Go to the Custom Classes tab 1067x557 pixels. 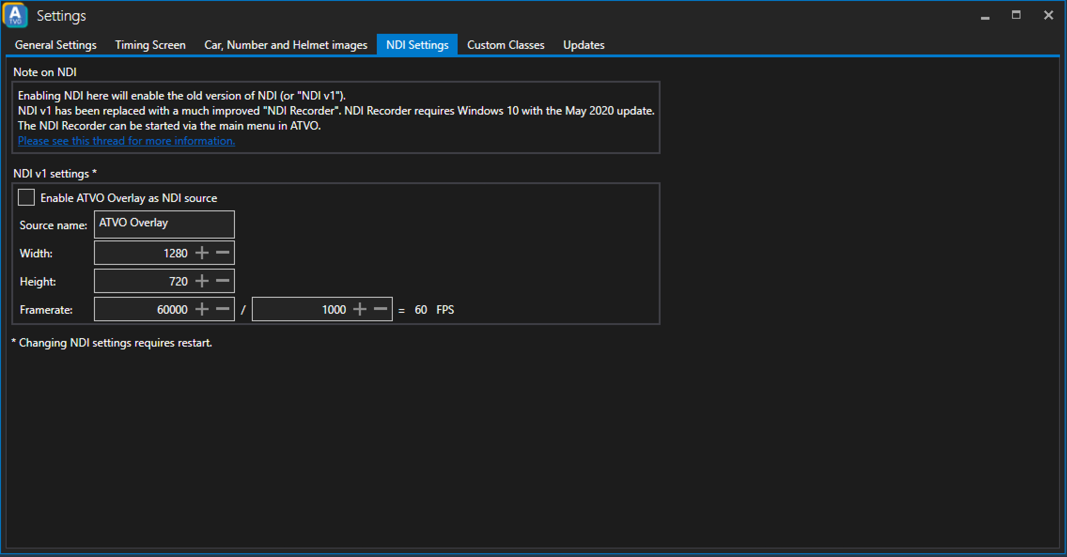pyautogui.click(x=506, y=45)
